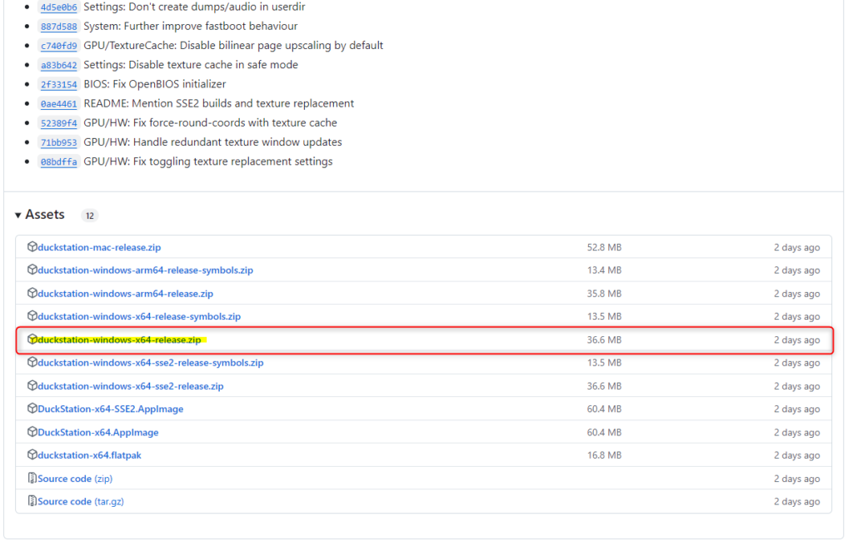Click the 13.4 MB file size
The width and height of the screenshot is (853, 551).
604,270
